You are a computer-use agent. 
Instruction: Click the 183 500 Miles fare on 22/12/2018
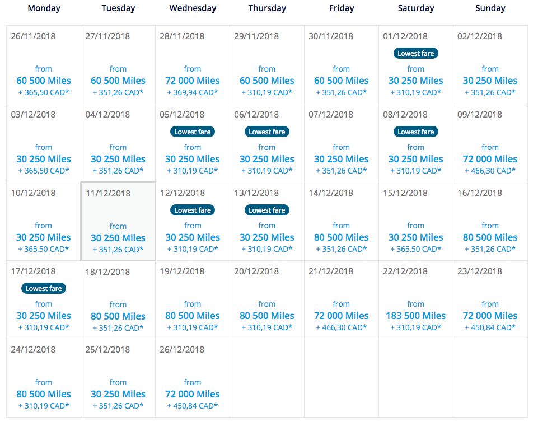tap(416, 316)
